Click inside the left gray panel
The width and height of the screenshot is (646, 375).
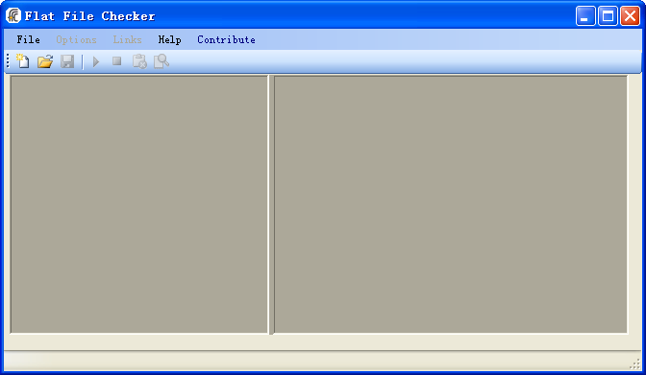point(138,204)
